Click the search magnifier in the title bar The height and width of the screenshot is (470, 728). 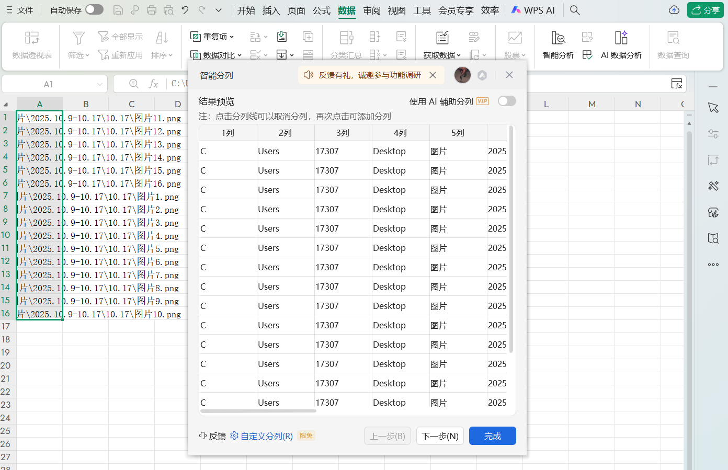click(574, 10)
